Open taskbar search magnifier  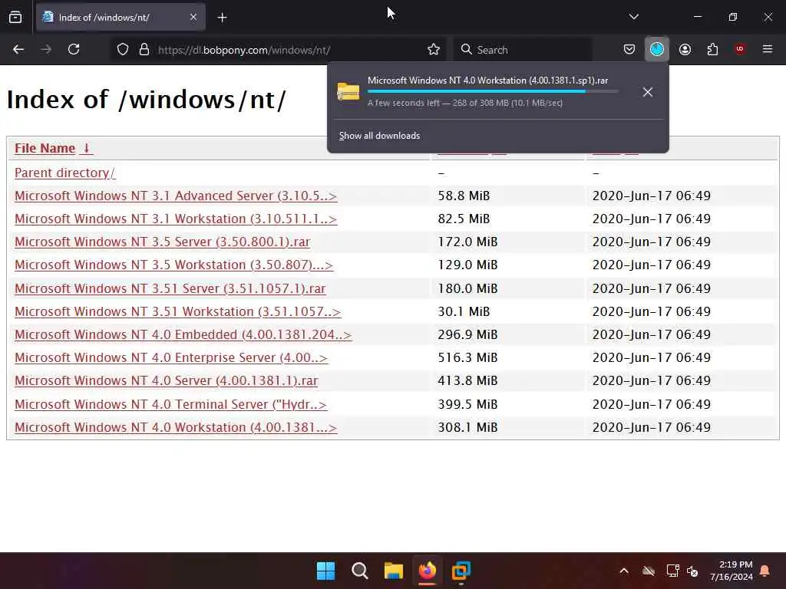359,571
